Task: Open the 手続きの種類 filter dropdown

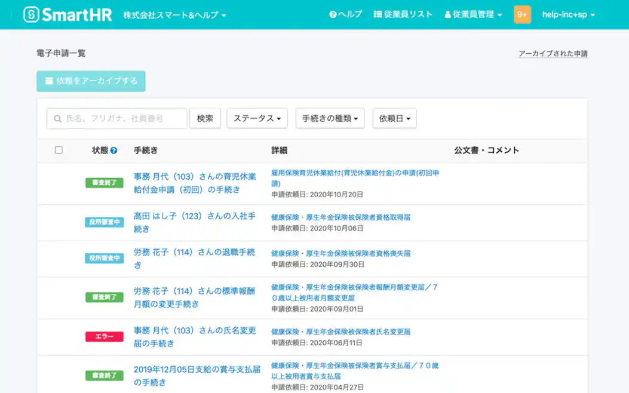Action: click(x=330, y=118)
